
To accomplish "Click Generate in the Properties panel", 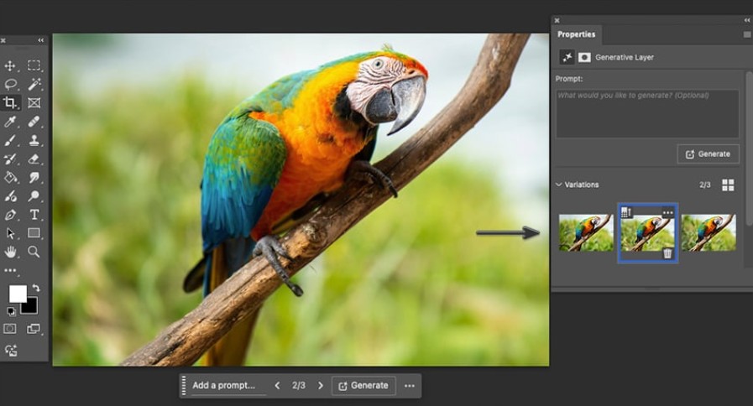I will (x=708, y=154).
